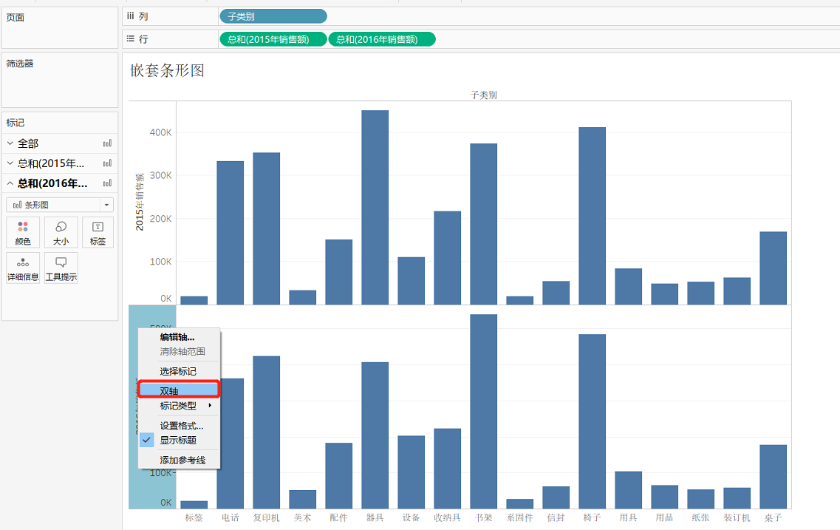Click the 电话 category axis label
The width and height of the screenshot is (840, 530).
click(x=231, y=517)
